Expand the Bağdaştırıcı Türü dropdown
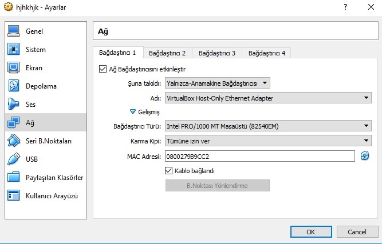The height and width of the screenshot is (244, 382). [268, 126]
